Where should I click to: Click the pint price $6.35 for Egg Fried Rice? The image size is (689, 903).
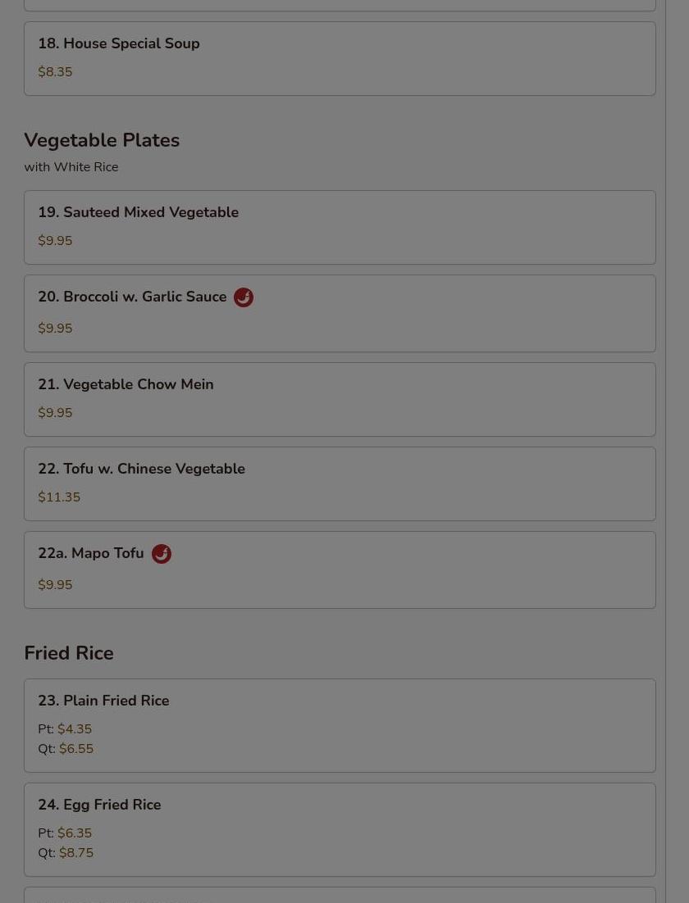[75, 833]
